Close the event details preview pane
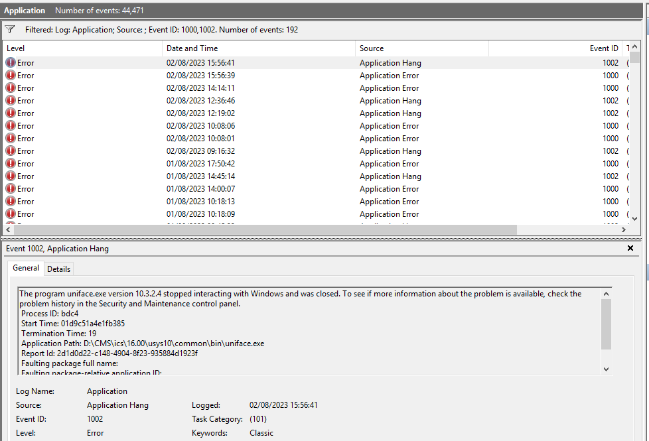The width and height of the screenshot is (649, 441). pos(630,248)
